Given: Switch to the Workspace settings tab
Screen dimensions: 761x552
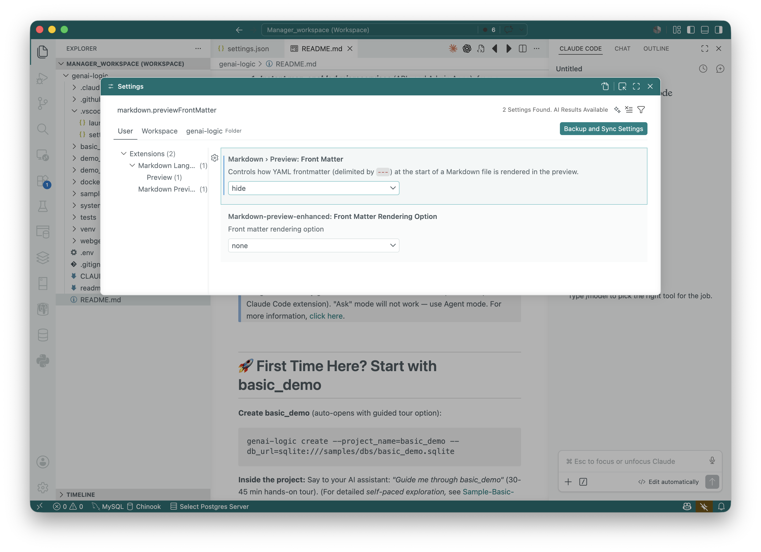Looking at the screenshot, I should click(x=159, y=131).
